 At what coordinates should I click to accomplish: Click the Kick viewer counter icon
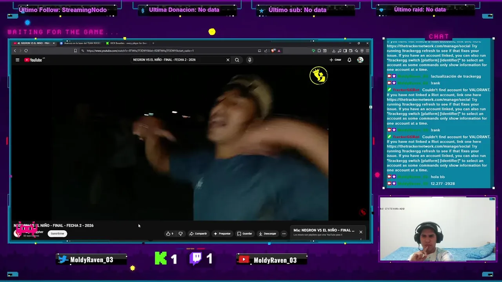pyautogui.click(x=160, y=259)
